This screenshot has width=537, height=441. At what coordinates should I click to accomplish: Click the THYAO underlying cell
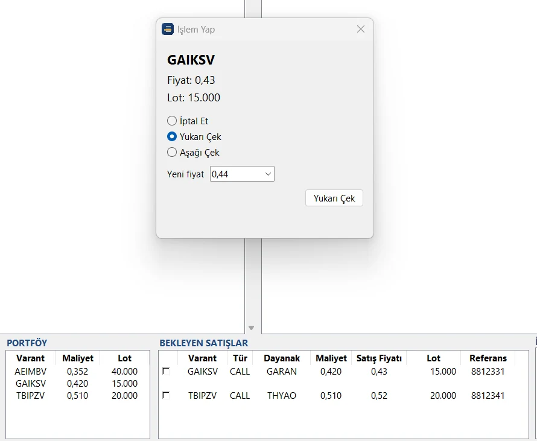click(282, 396)
